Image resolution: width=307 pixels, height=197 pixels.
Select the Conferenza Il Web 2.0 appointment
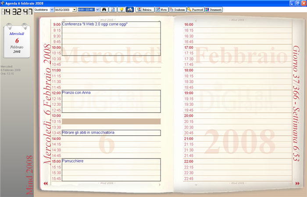pos(111,39)
